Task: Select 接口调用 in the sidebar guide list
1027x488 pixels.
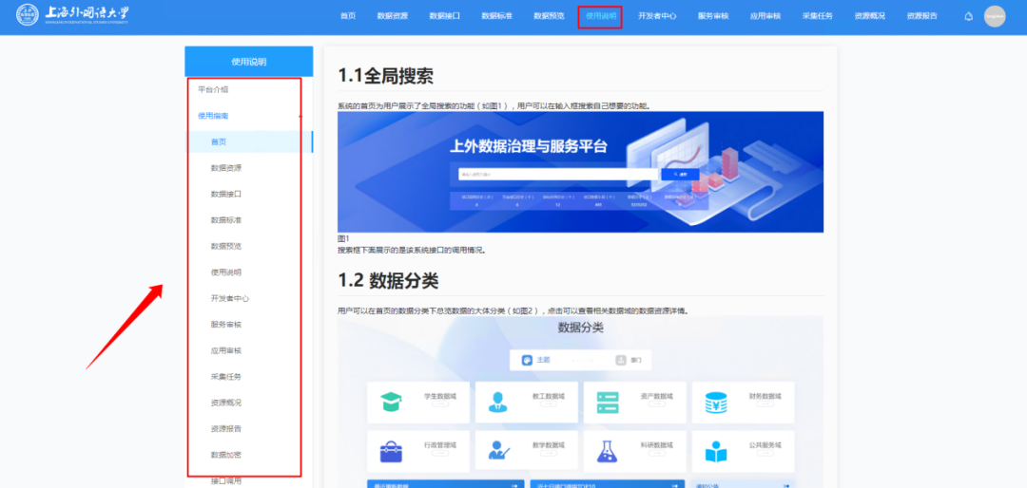Action: (226, 480)
